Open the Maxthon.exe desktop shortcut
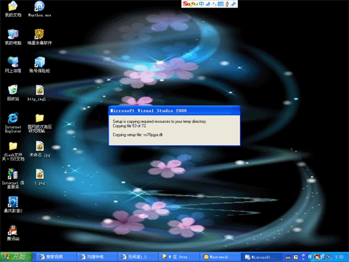This screenshot has height=262, width=349. (x=39, y=9)
